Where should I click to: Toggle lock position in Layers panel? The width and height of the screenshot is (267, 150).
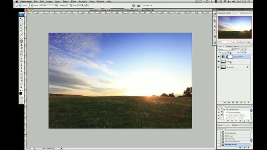click(x=228, y=53)
